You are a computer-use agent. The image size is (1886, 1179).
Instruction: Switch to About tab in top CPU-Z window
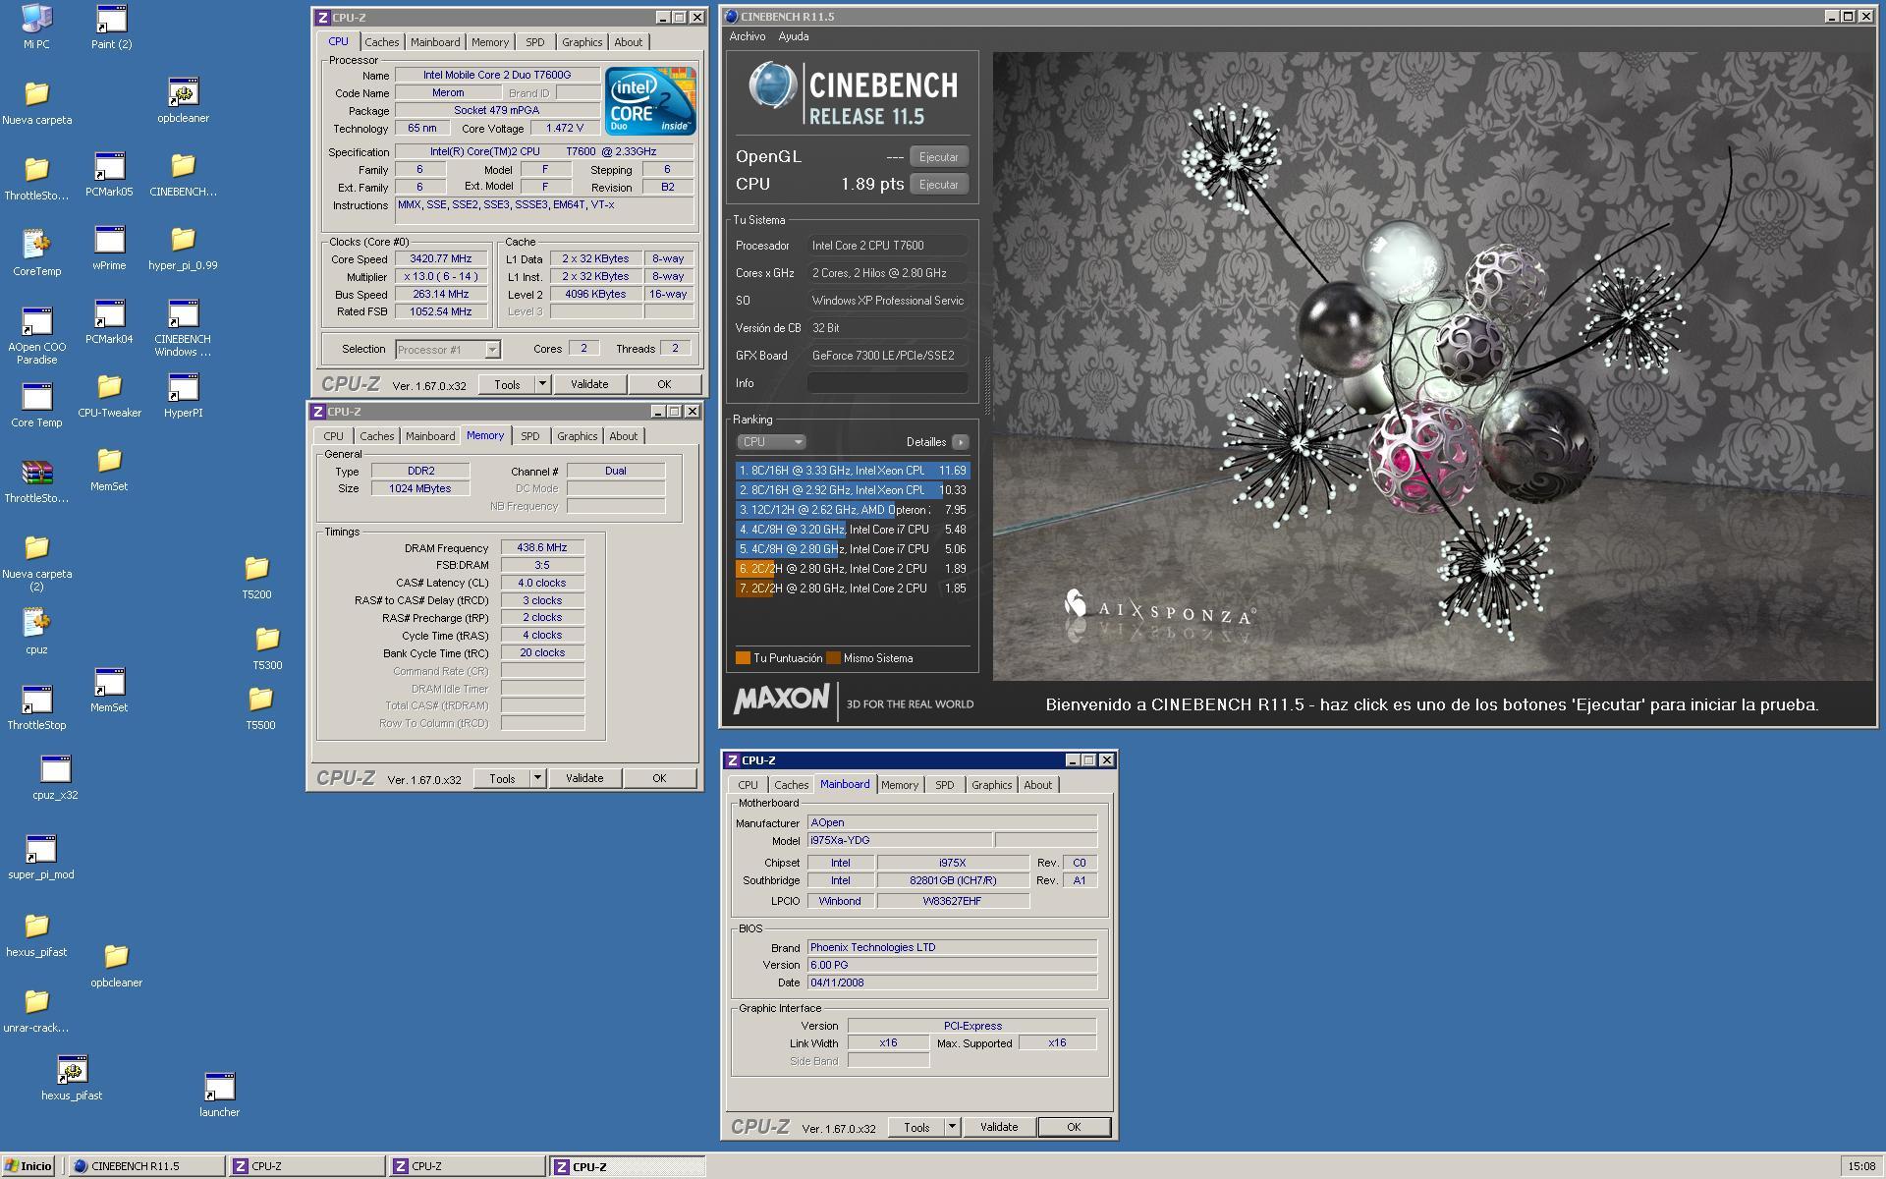(x=629, y=42)
